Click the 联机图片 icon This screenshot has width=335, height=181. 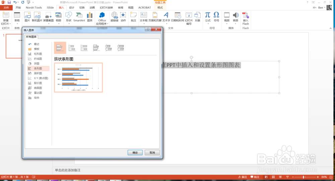[37, 17]
